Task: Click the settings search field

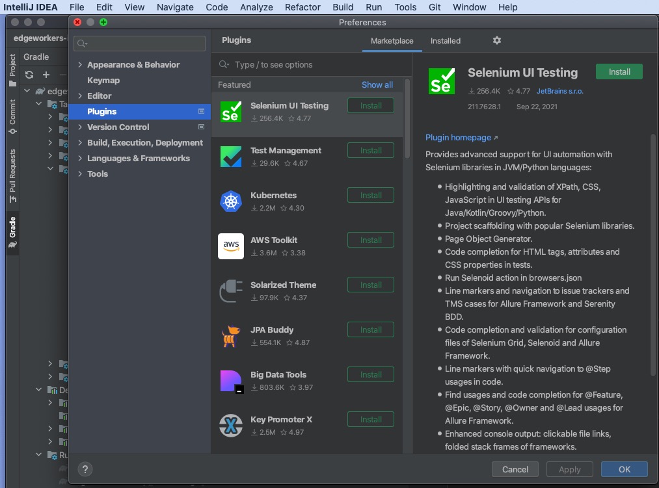Action: coord(139,44)
